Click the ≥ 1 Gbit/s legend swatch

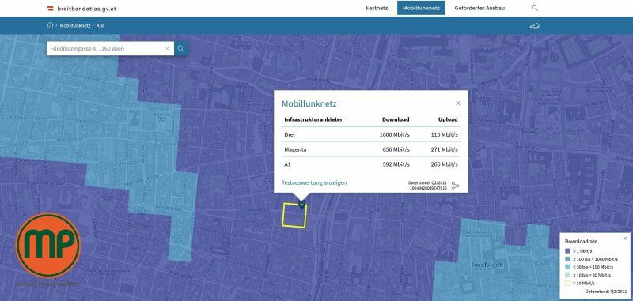567,250
